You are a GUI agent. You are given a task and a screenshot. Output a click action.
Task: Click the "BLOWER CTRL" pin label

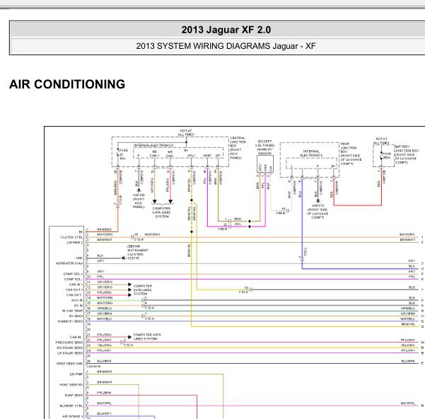coord(71,406)
